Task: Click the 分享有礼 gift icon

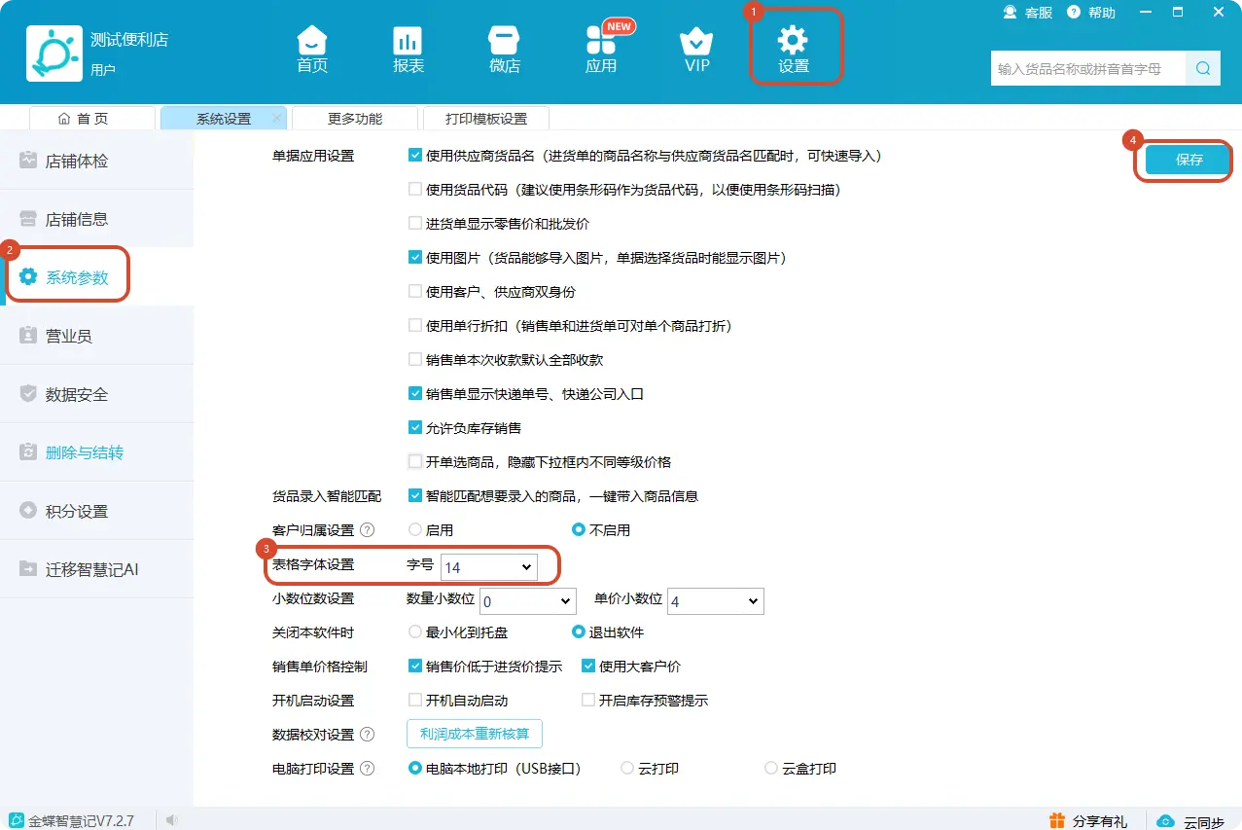Action: point(1057,820)
